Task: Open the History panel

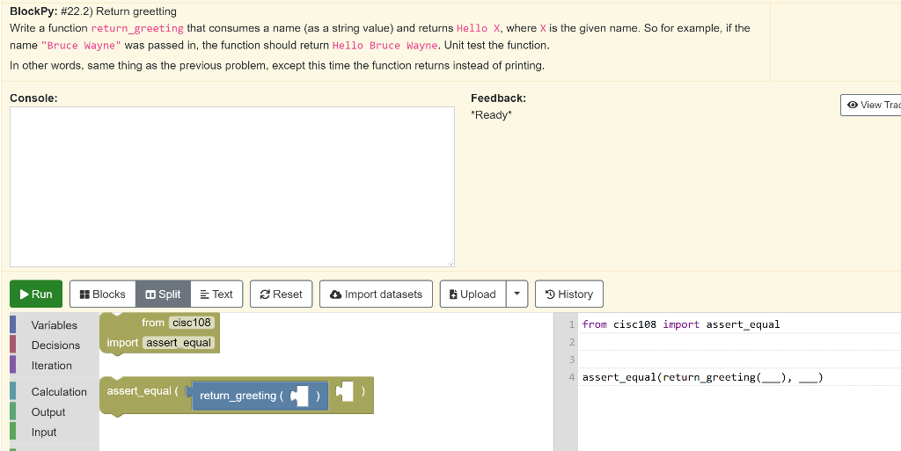Action: click(569, 295)
